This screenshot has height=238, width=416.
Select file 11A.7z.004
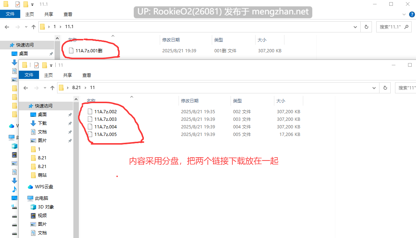[106, 127]
